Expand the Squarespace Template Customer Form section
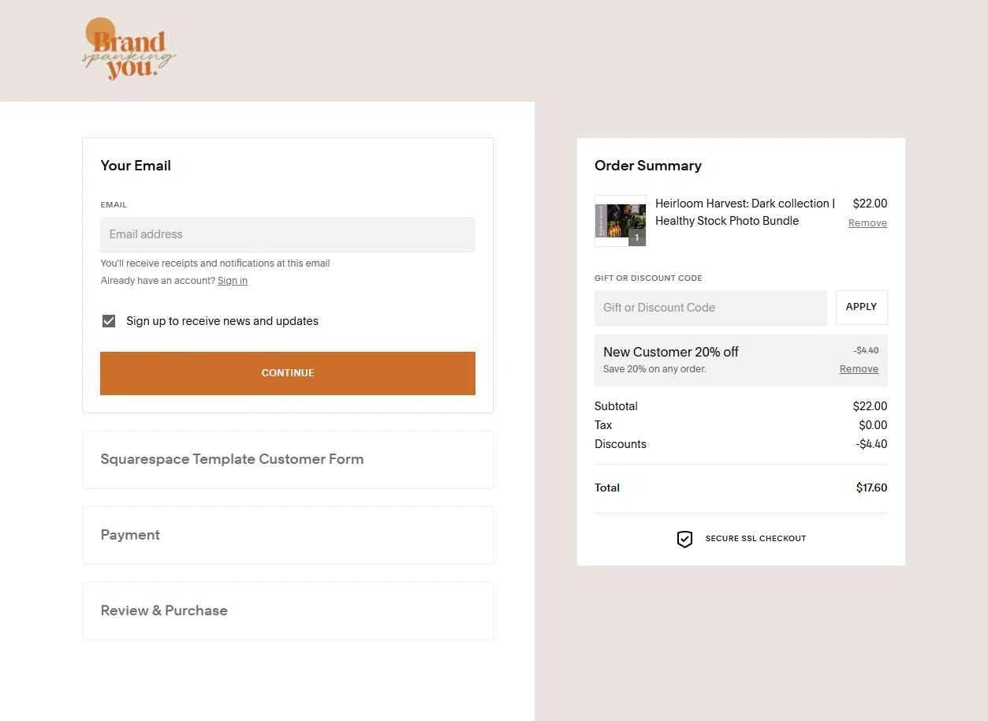Screen dimensions: 988x721 click(x=288, y=459)
